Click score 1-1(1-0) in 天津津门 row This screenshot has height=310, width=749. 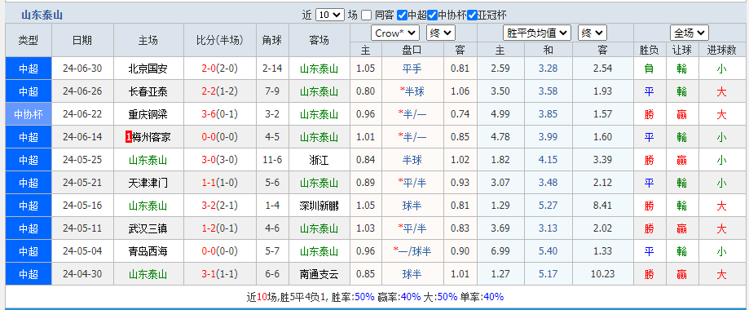tap(220, 183)
